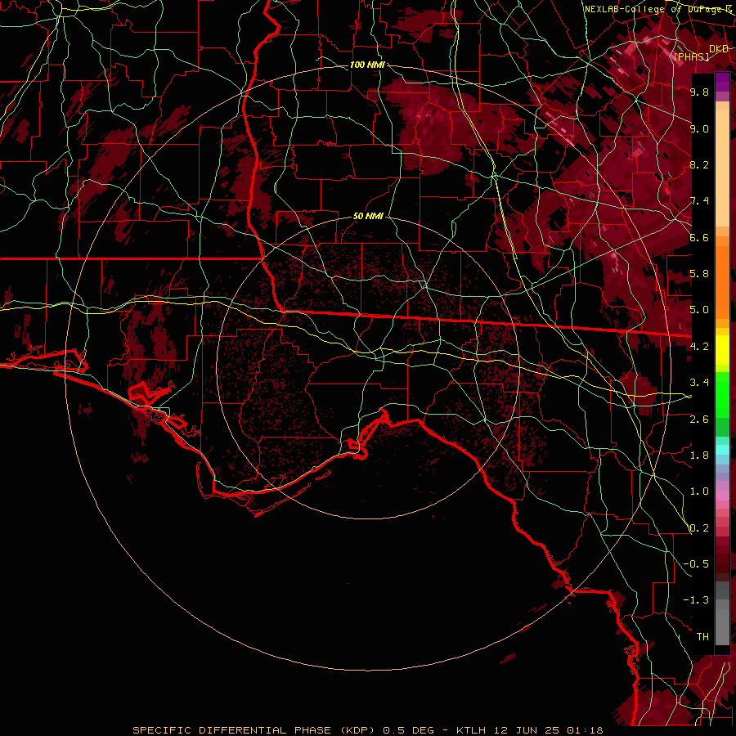Screen dimensions: 736x736
Task: Click the 8.2 scale value label
Action: pos(699,164)
